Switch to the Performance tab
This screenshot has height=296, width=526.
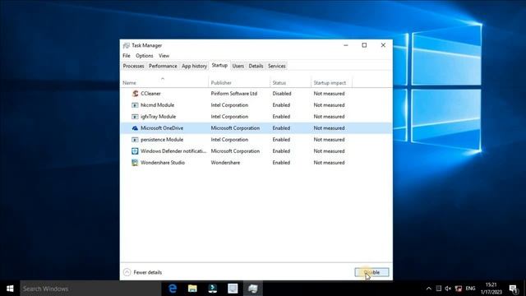(x=163, y=66)
